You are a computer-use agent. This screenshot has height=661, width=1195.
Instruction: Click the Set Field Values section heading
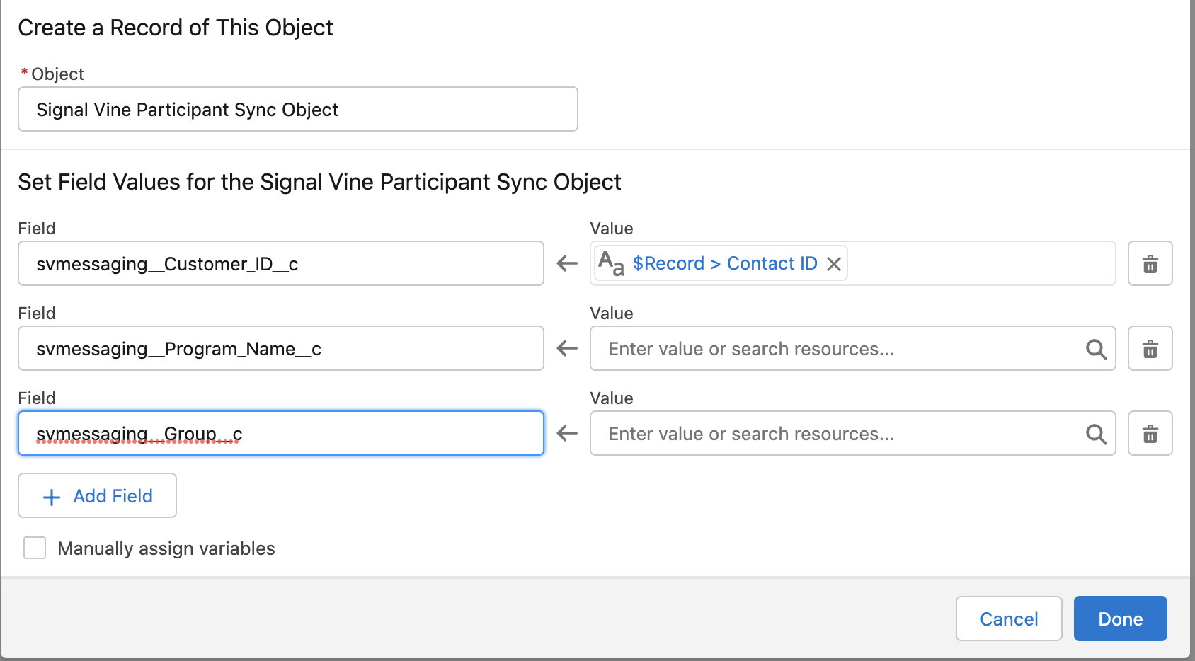[319, 182]
